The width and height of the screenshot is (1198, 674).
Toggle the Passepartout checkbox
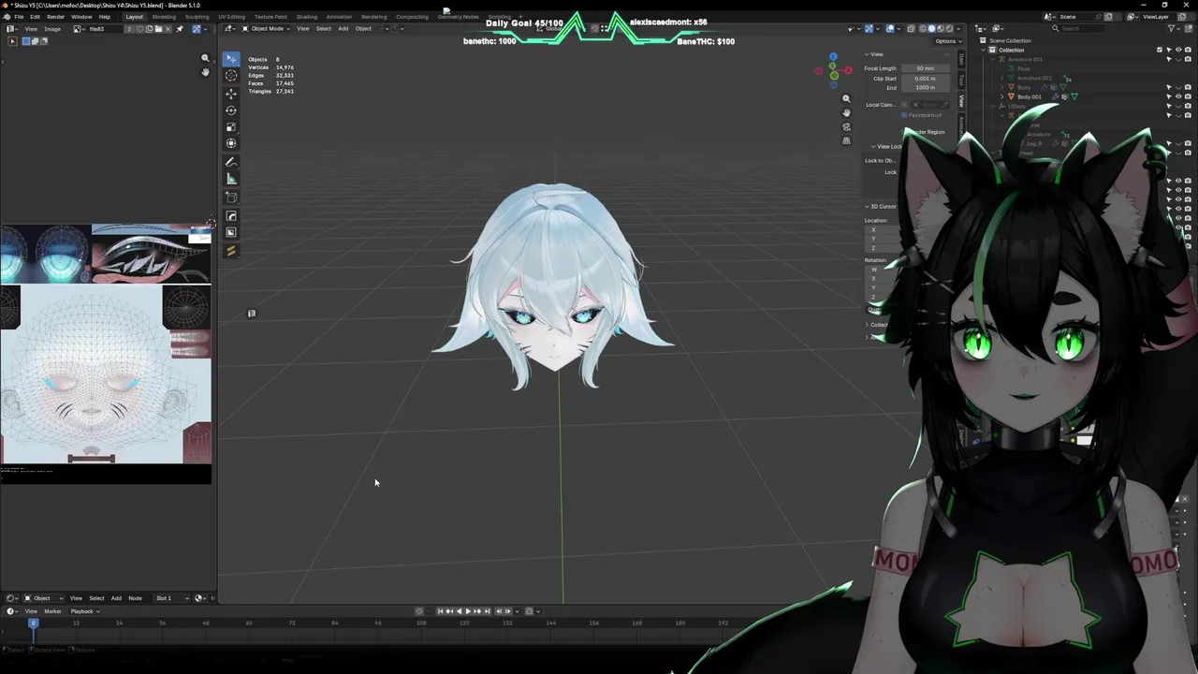tap(904, 115)
